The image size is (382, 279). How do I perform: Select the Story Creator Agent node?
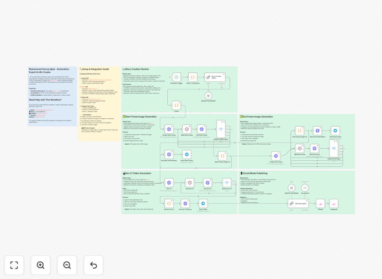click(215, 77)
